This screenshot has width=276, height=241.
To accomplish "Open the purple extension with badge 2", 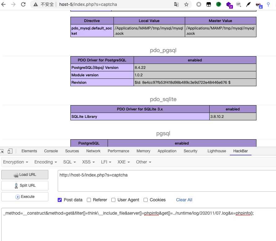I will 229,5.
